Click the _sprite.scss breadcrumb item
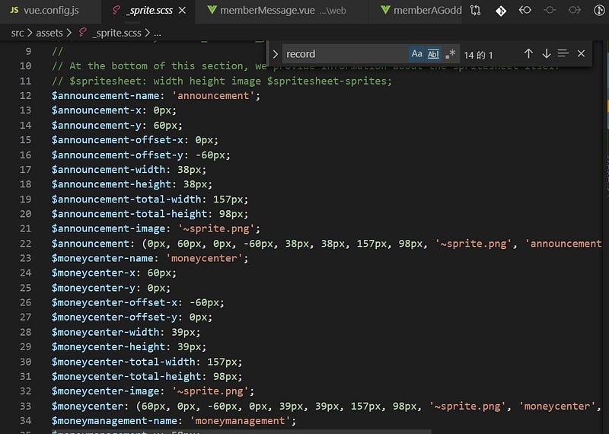This screenshot has height=434, width=609. tap(113, 34)
